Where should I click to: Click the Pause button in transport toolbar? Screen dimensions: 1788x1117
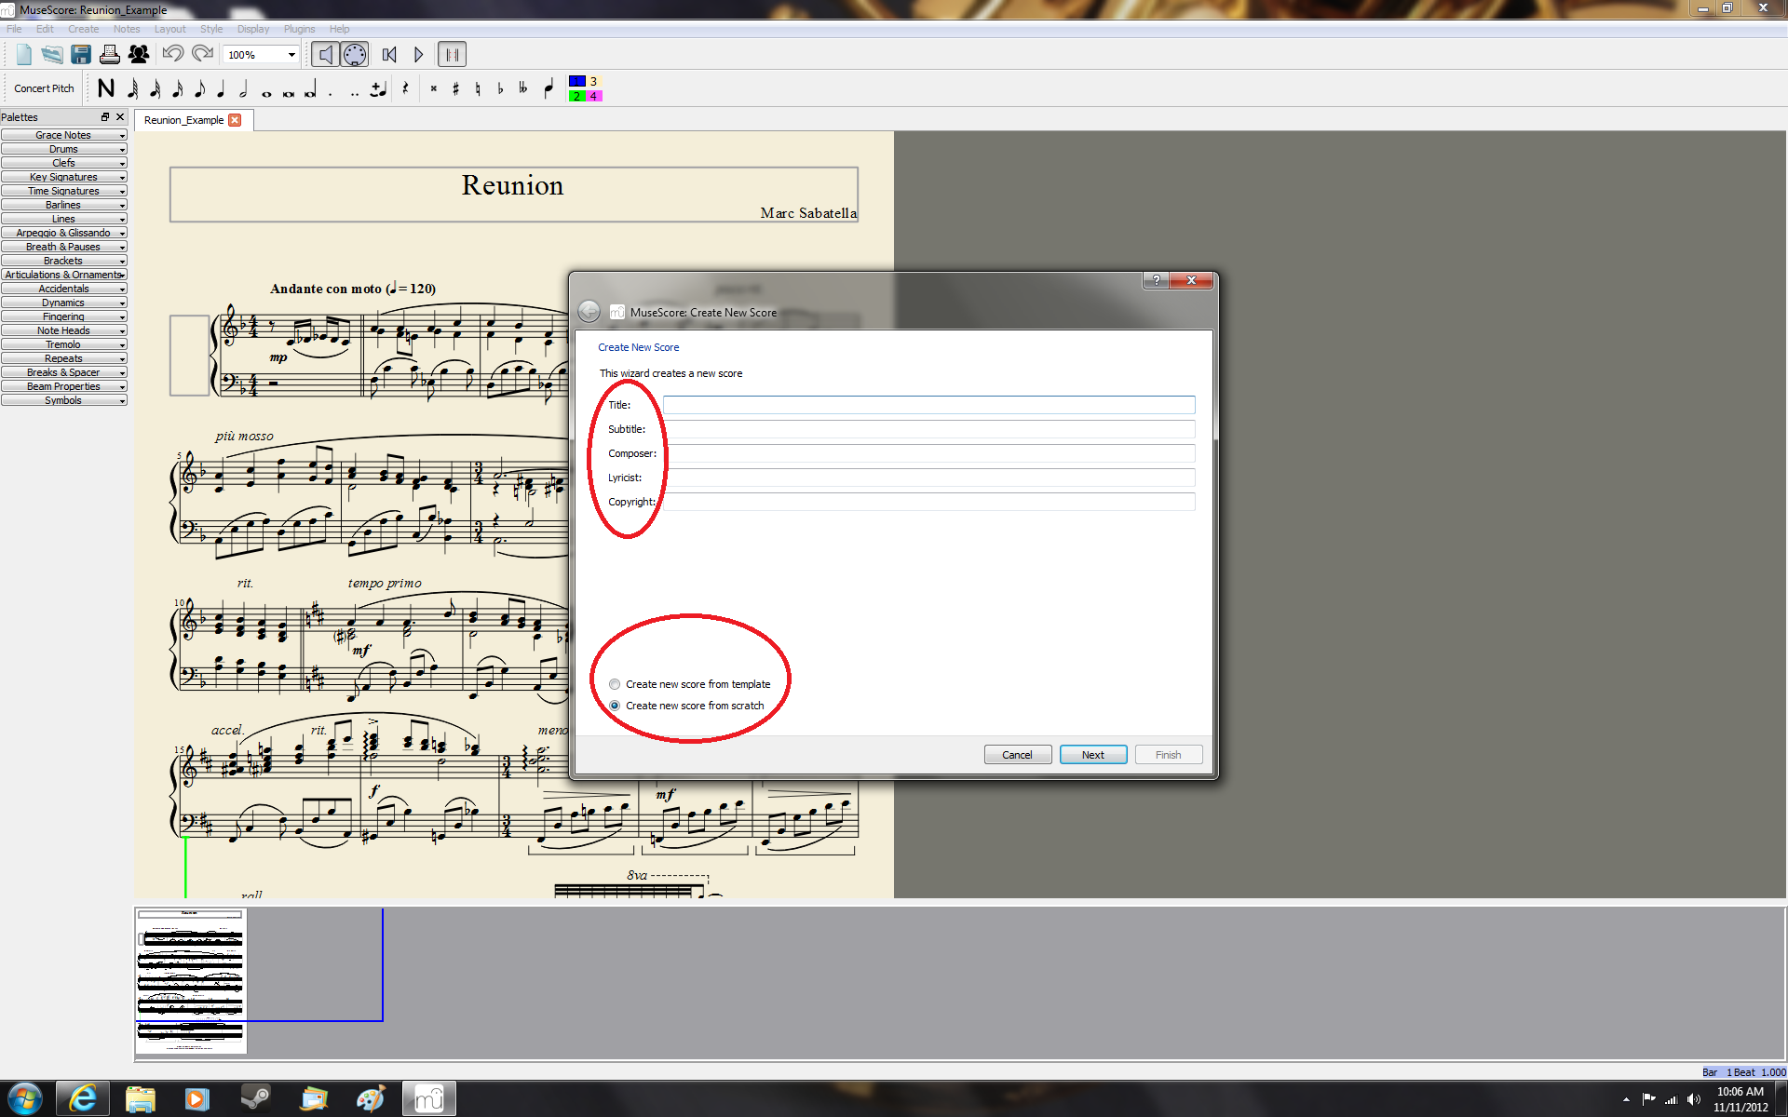click(x=452, y=54)
